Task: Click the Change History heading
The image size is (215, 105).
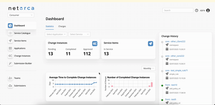Action: [x=170, y=36]
